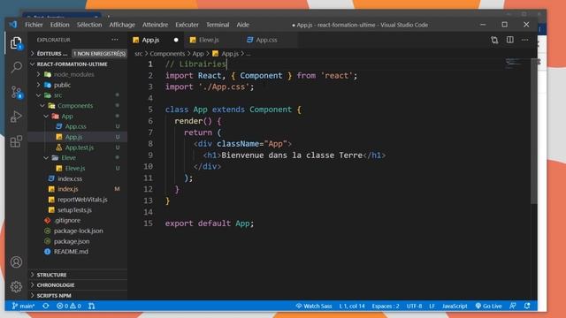Open the Accounts icon in activity bar
Viewport: 566px width, 318px height.
point(16,262)
